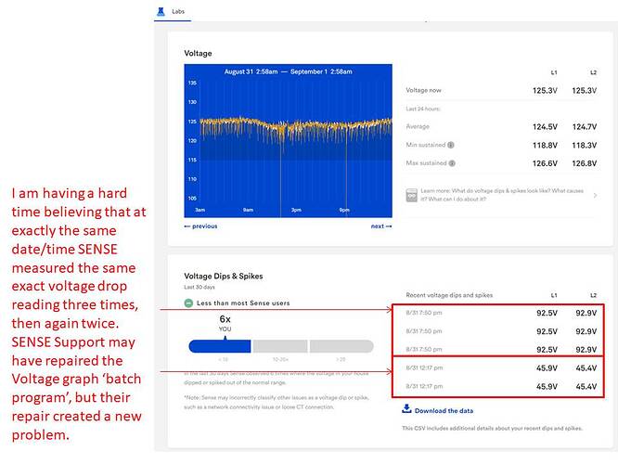Select Voltage now L1 value 125.3V
This screenshot has width=618, height=464.
click(545, 90)
